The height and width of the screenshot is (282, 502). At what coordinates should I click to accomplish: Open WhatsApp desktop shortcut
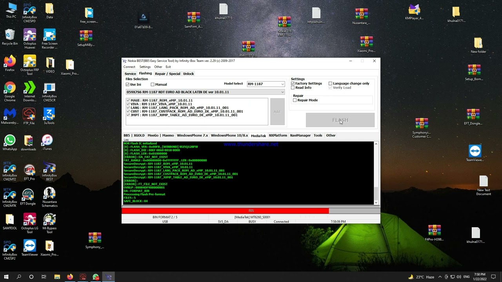(10, 143)
